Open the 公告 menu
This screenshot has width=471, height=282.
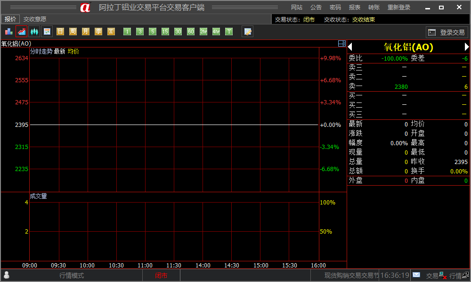(316, 8)
